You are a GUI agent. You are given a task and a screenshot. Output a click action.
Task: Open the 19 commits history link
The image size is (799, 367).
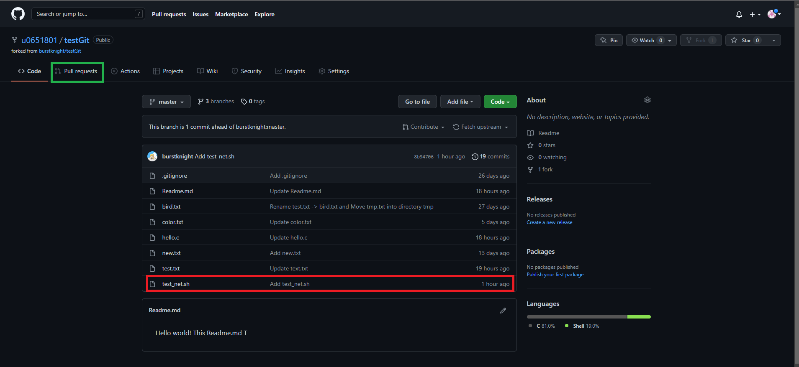(x=491, y=157)
